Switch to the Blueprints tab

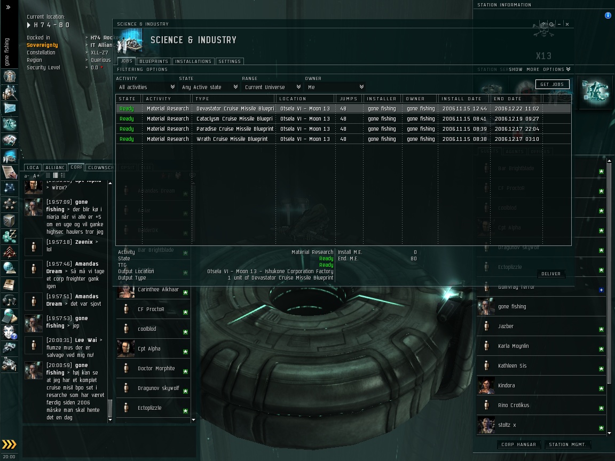[x=154, y=61]
